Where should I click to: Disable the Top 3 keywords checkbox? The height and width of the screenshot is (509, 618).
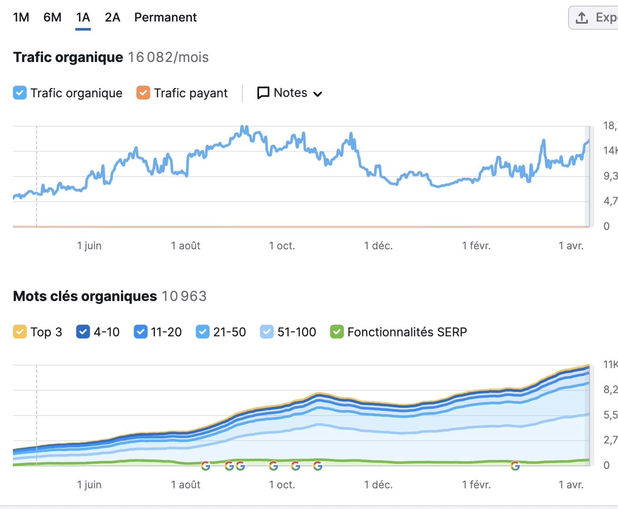click(20, 332)
